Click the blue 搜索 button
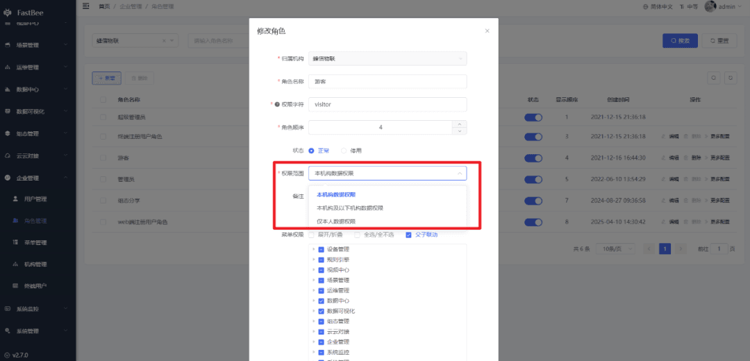Screen dimensions: 750x361 coord(680,41)
